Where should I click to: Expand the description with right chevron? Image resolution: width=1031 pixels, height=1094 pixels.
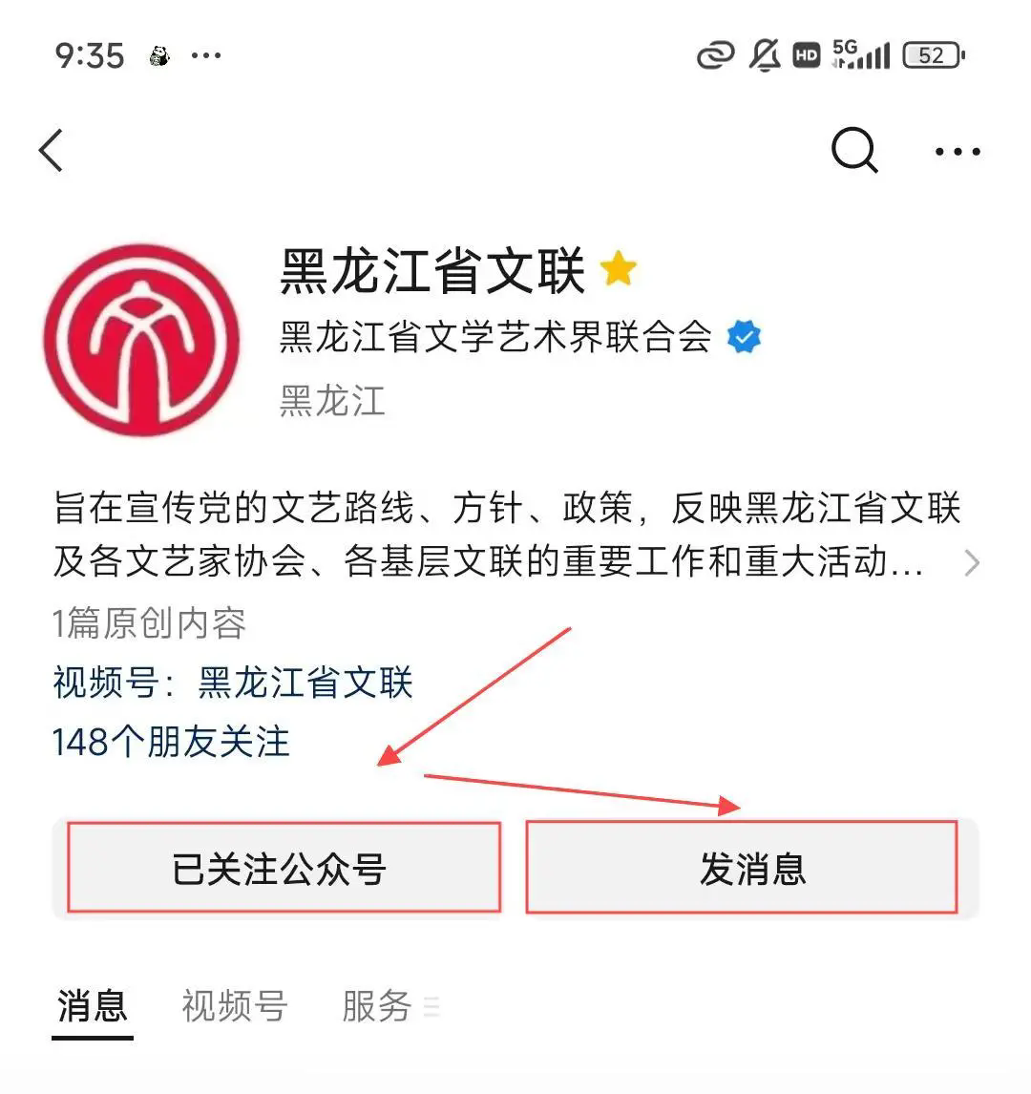[973, 562]
